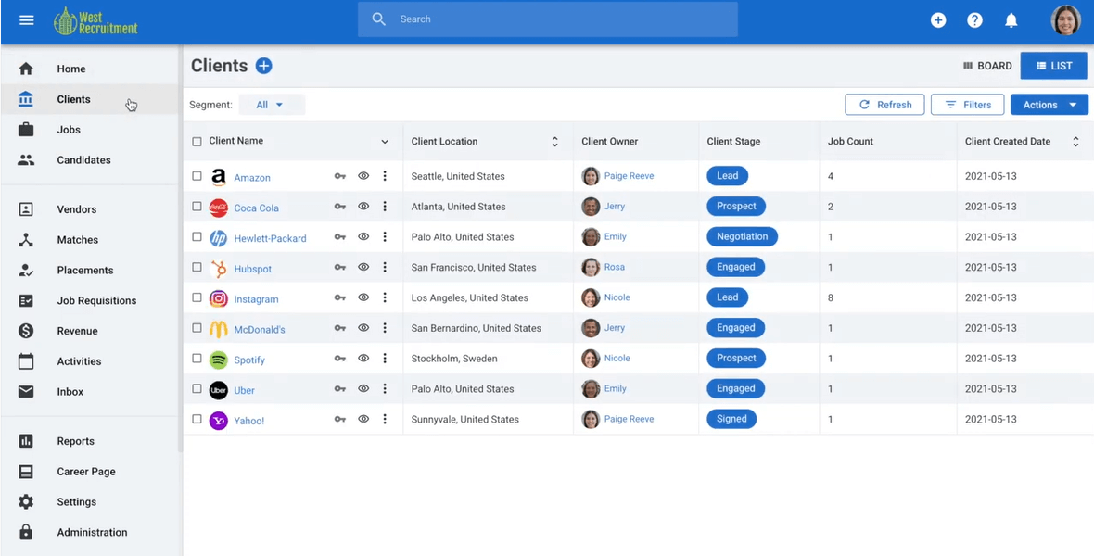Viewport: 1094px width, 556px height.
Task: Switch to Board view
Action: pos(987,66)
